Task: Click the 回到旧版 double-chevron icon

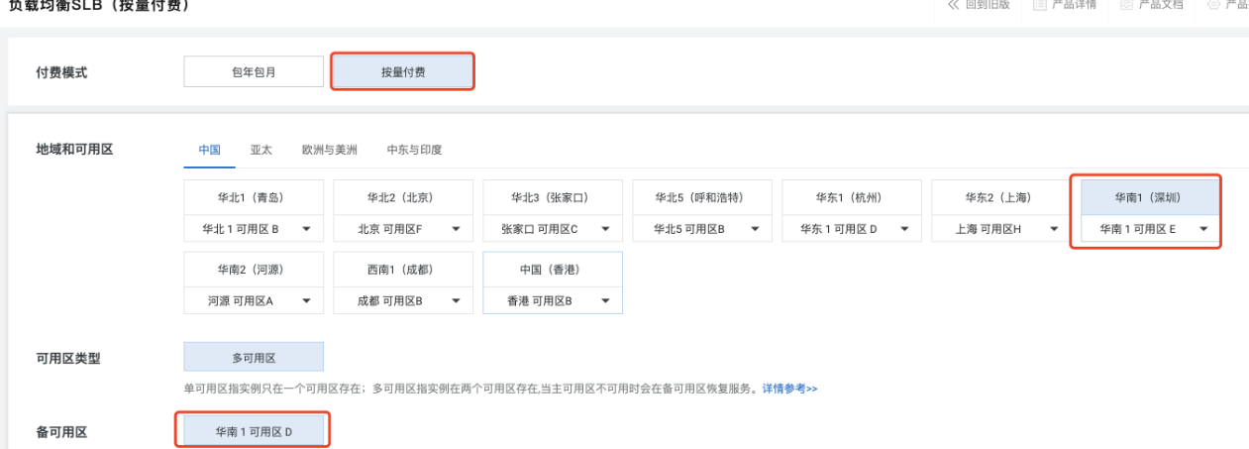Action: (954, 4)
